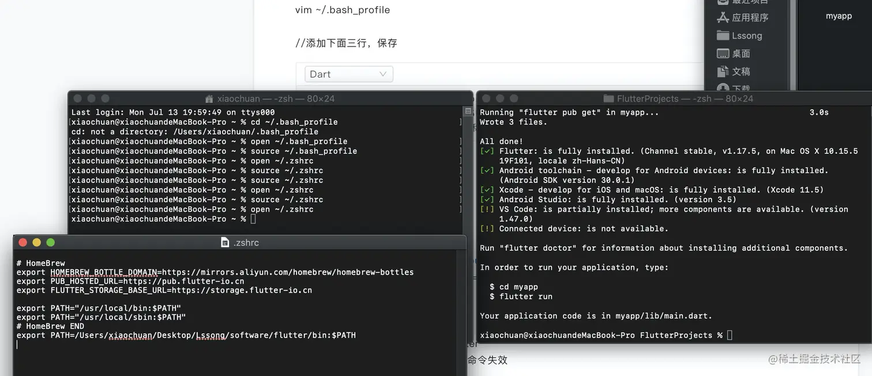Select 桌面 label in Finder sidebar
Image resolution: width=872 pixels, height=376 pixels.
coord(741,53)
